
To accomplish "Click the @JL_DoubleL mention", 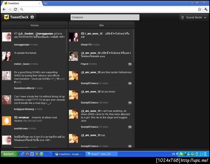I will click(26, 34).
